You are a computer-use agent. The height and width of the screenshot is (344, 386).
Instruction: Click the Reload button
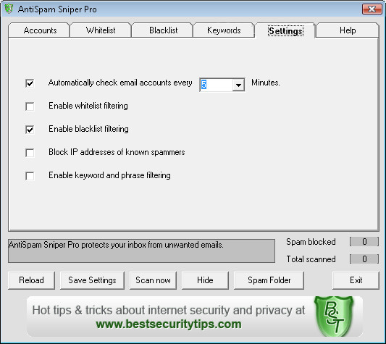31,280
